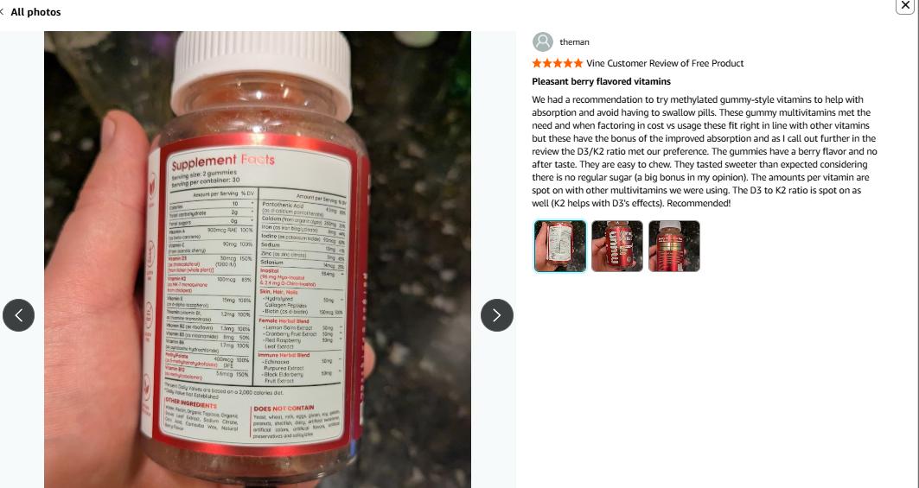Click the Supplement Facts heading in the photo
Viewport: 919px width, 488px height.
pos(223,161)
